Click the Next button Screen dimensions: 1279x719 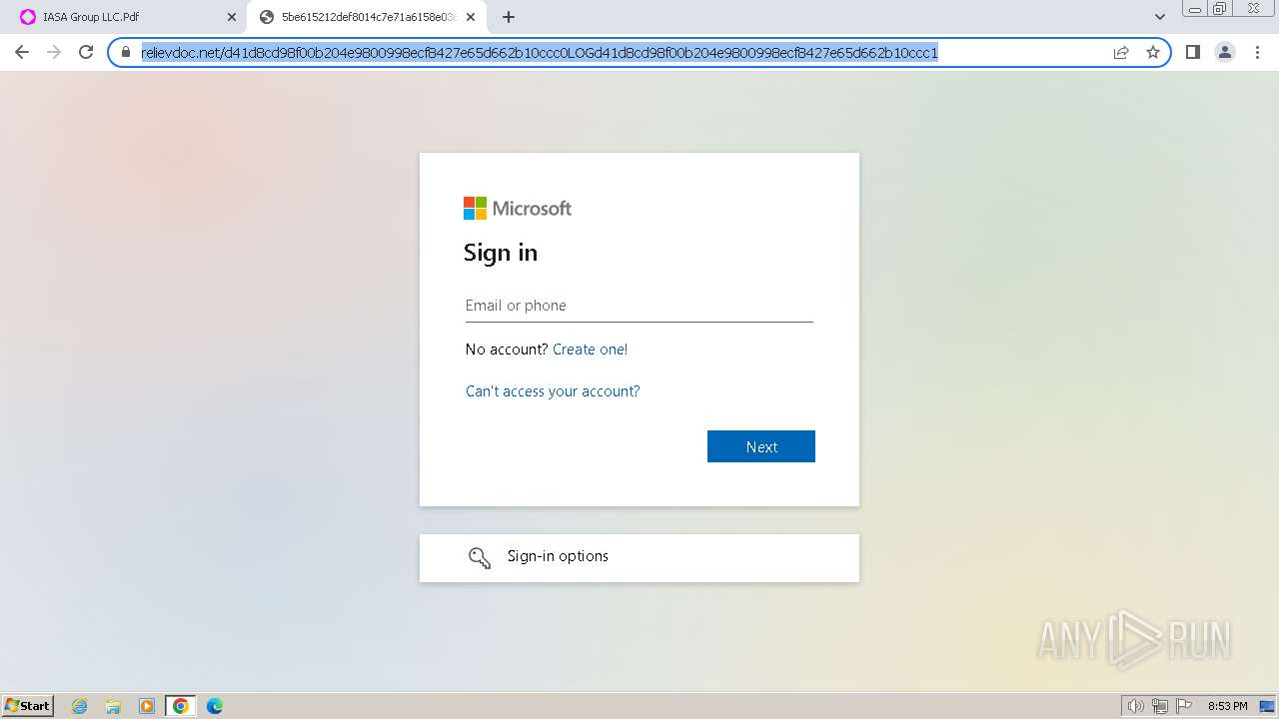tap(761, 446)
